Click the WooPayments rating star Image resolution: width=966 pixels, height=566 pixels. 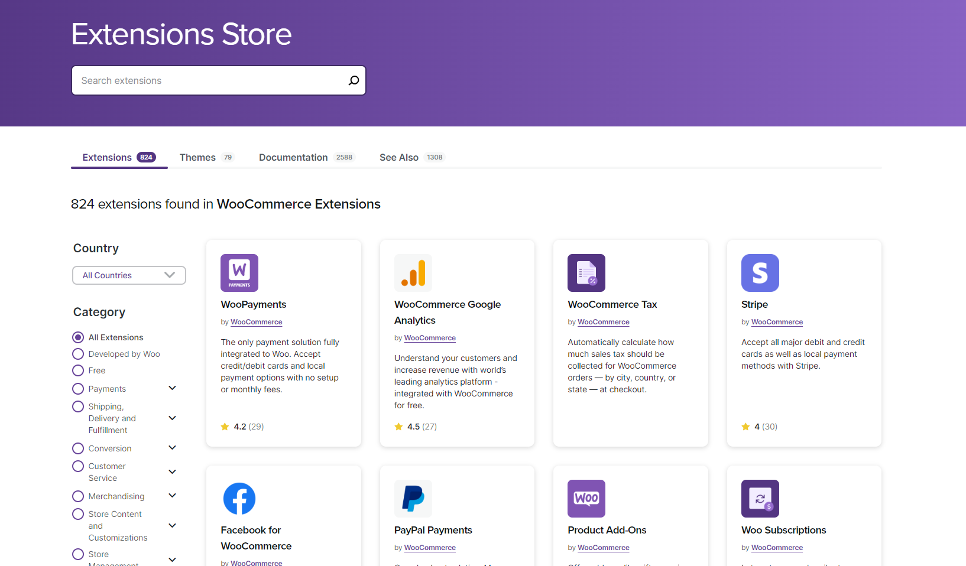(x=225, y=427)
